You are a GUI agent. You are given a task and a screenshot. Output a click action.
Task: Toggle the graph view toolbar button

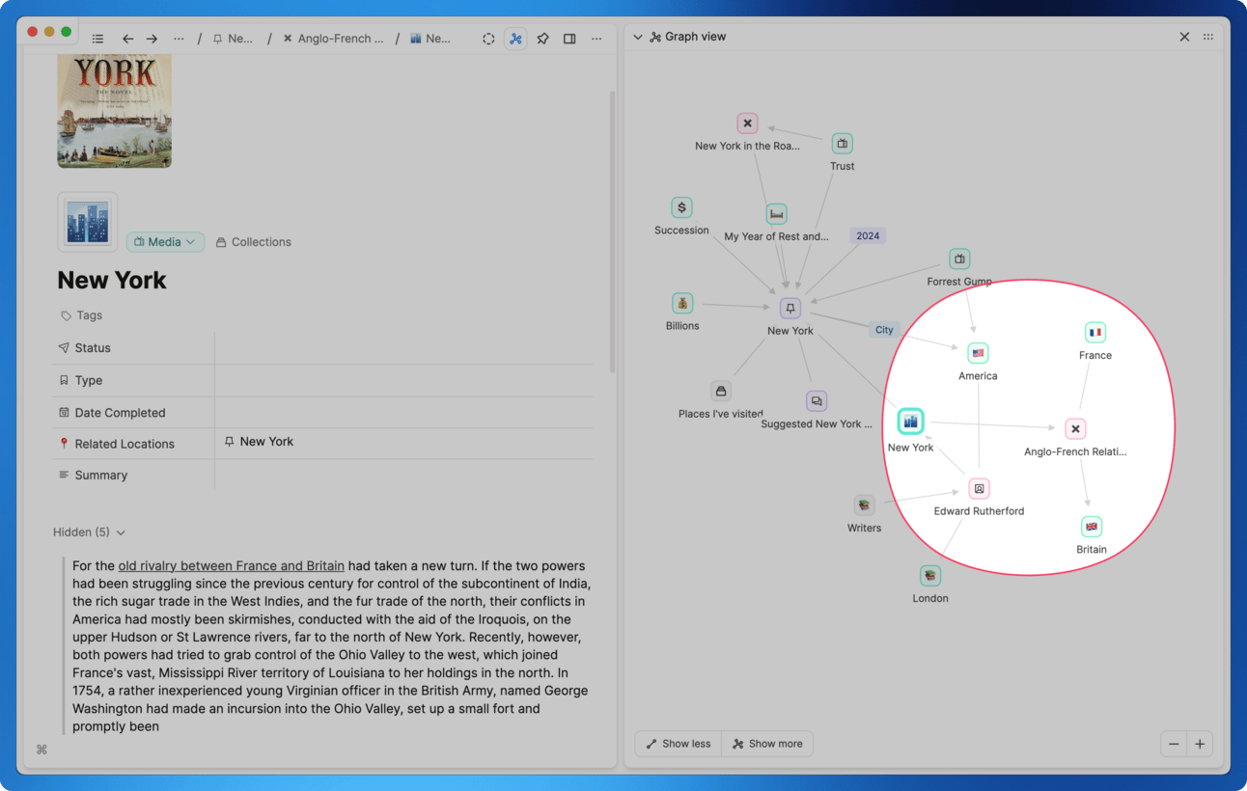[515, 39]
